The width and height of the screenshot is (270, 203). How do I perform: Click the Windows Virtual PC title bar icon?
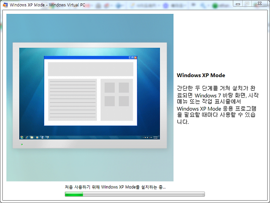[5, 5]
